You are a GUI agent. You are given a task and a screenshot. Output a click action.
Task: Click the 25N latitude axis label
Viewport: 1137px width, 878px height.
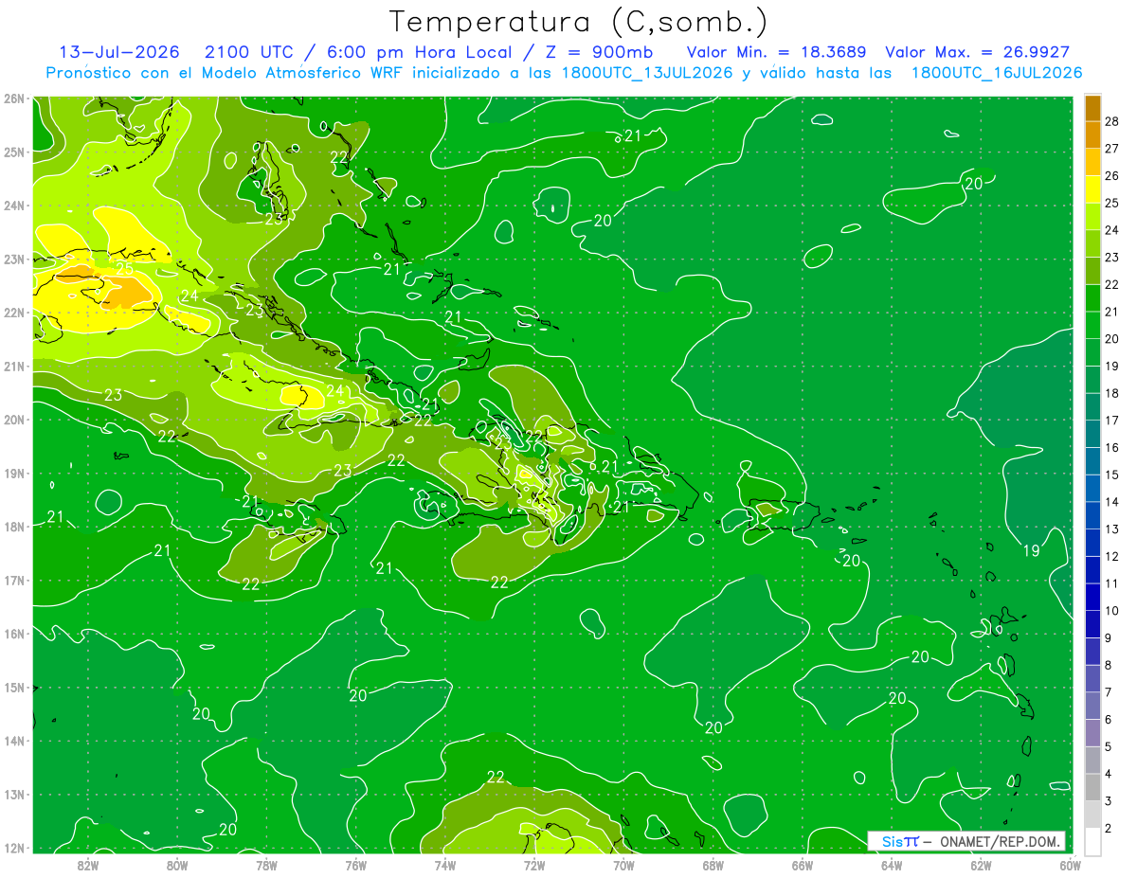(x=13, y=152)
